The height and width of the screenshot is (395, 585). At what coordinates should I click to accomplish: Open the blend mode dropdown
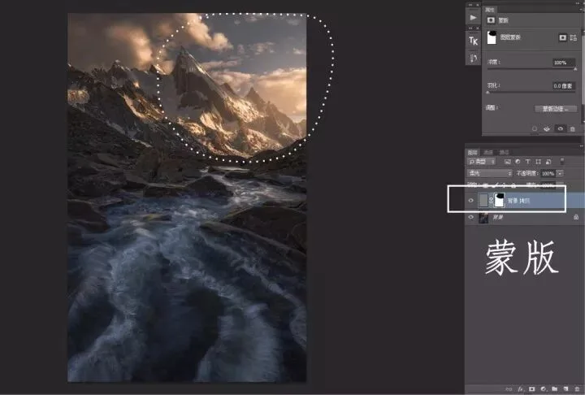490,173
